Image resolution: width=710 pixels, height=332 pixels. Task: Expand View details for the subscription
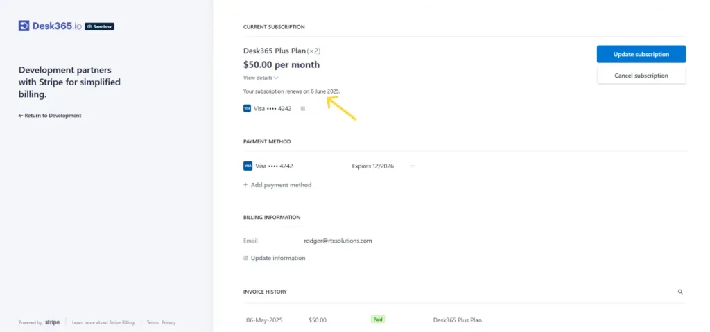pos(261,78)
